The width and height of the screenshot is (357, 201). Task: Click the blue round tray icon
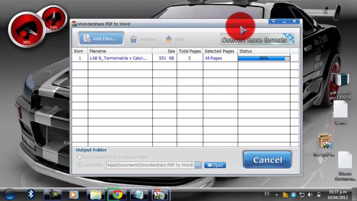tap(293, 195)
